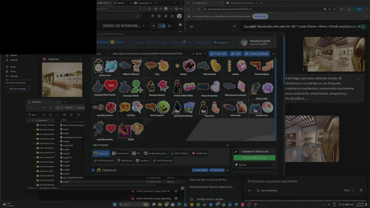Select the SALA COMEDOR 1ER PISO file

point(73,178)
